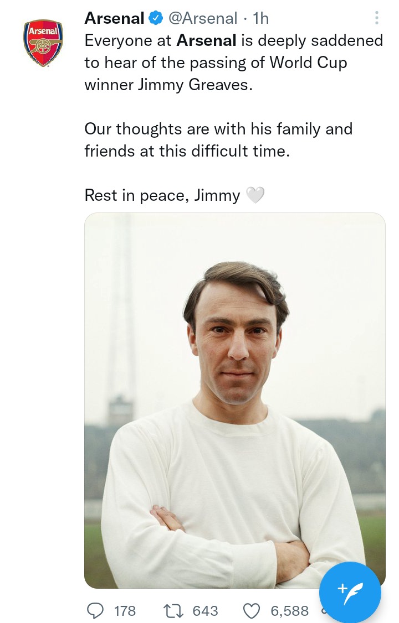The height and width of the screenshot is (623, 399).
Task: Retweet using the retweet arrows icon
Action: click(x=173, y=610)
